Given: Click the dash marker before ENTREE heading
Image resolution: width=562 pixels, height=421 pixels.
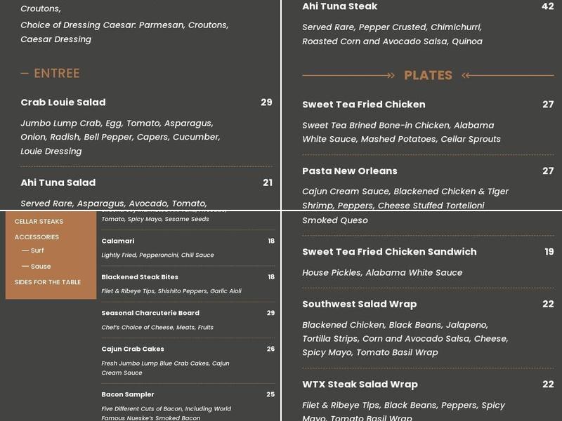Looking at the screenshot, I should (x=24, y=73).
